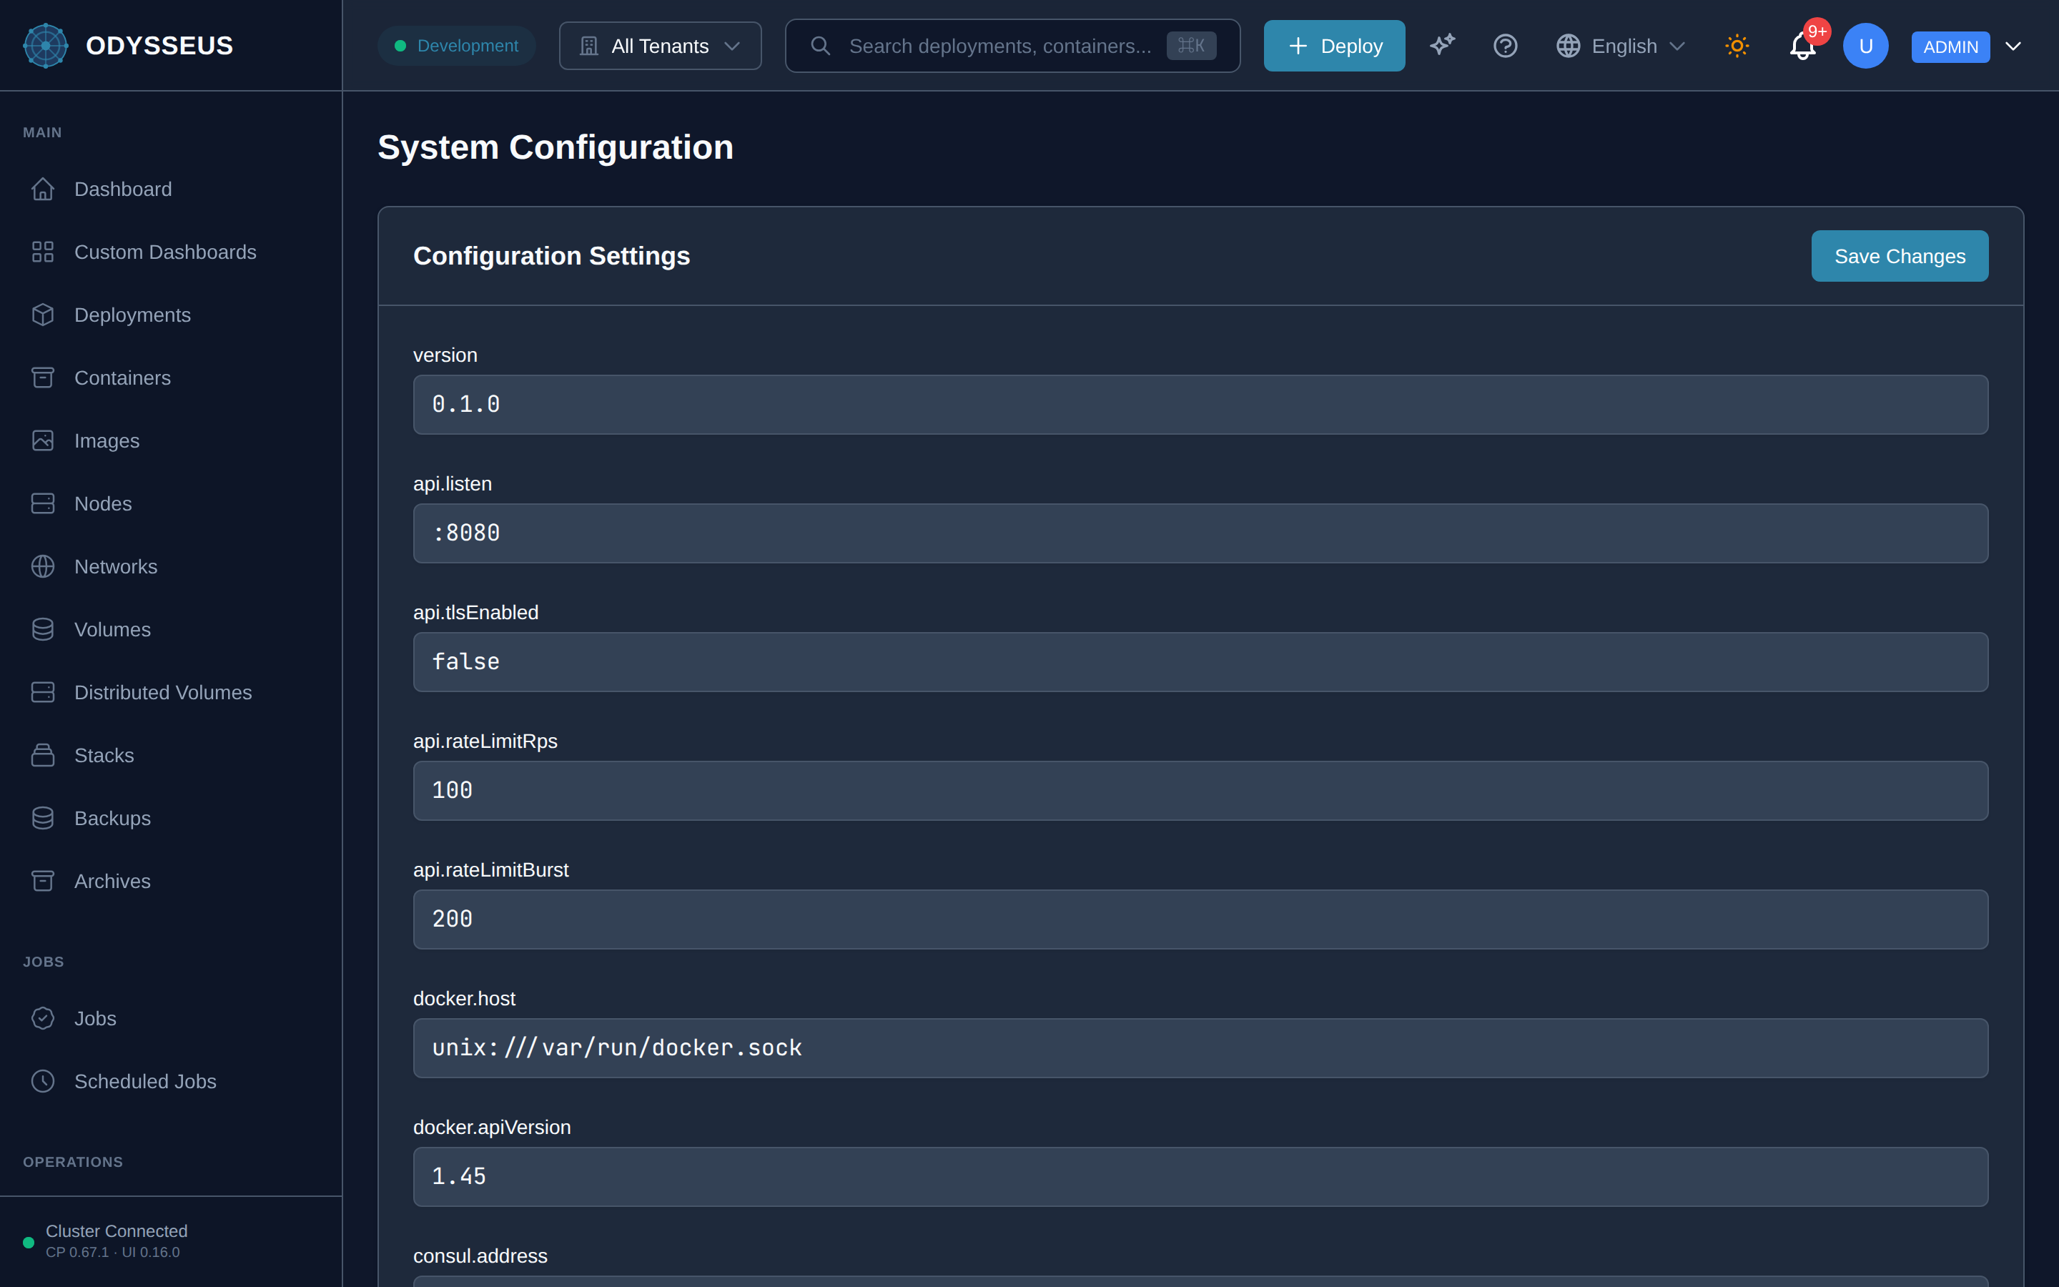Click the Containers box icon
The height and width of the screenshot is (1287, 2059).
click(43, 378)
